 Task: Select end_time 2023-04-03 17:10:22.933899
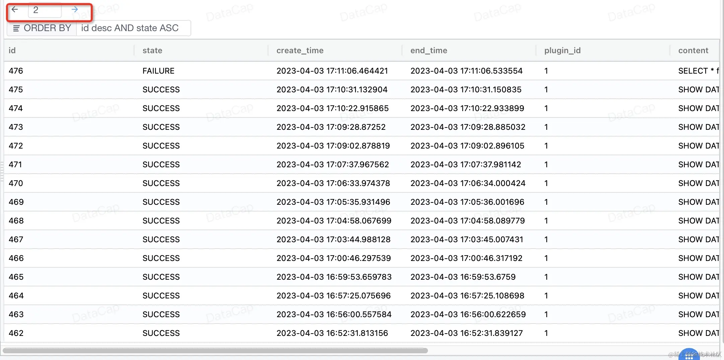[467, 108]
